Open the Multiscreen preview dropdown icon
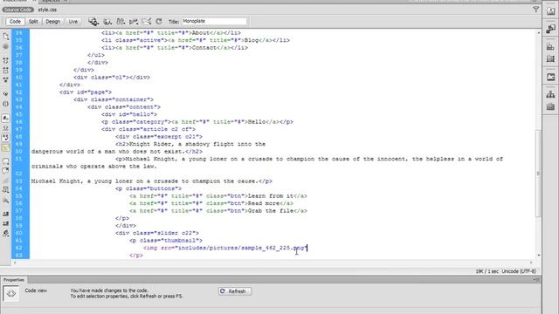Screen dimensions: 559x314 [93, 22]
